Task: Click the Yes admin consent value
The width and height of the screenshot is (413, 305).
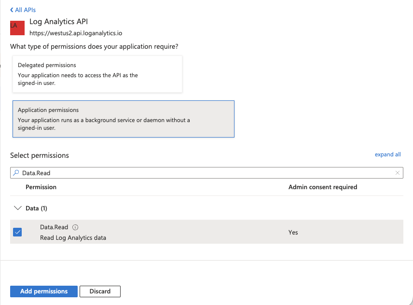Action: (x=293, y=232)
